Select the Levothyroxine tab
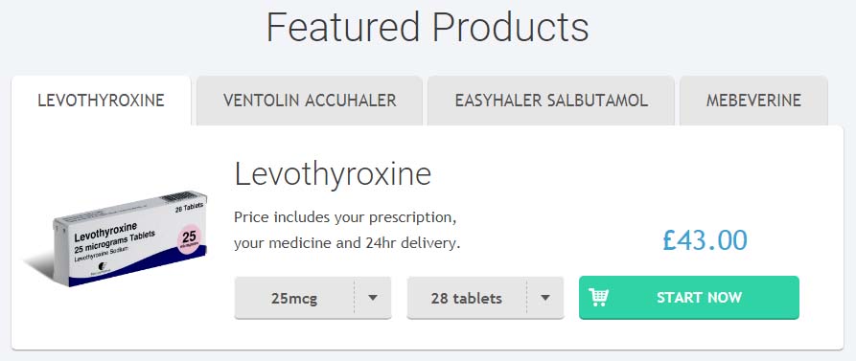 pyautogui.click(x=101, y=101)
